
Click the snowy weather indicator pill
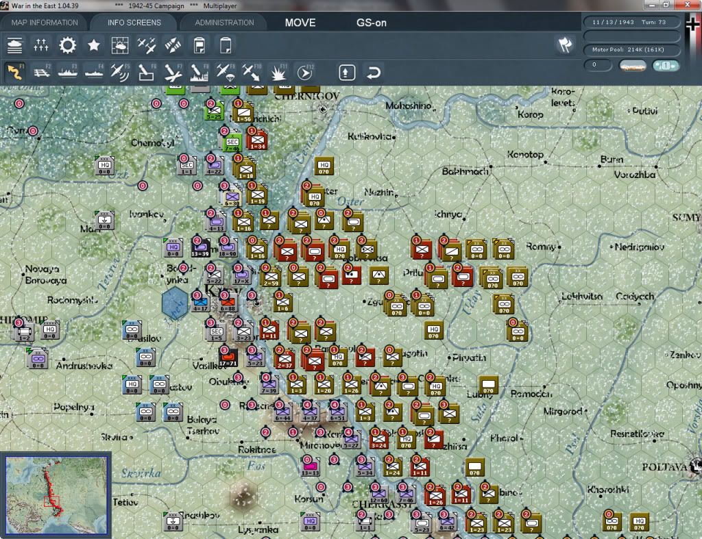click(x=666, y=66)
